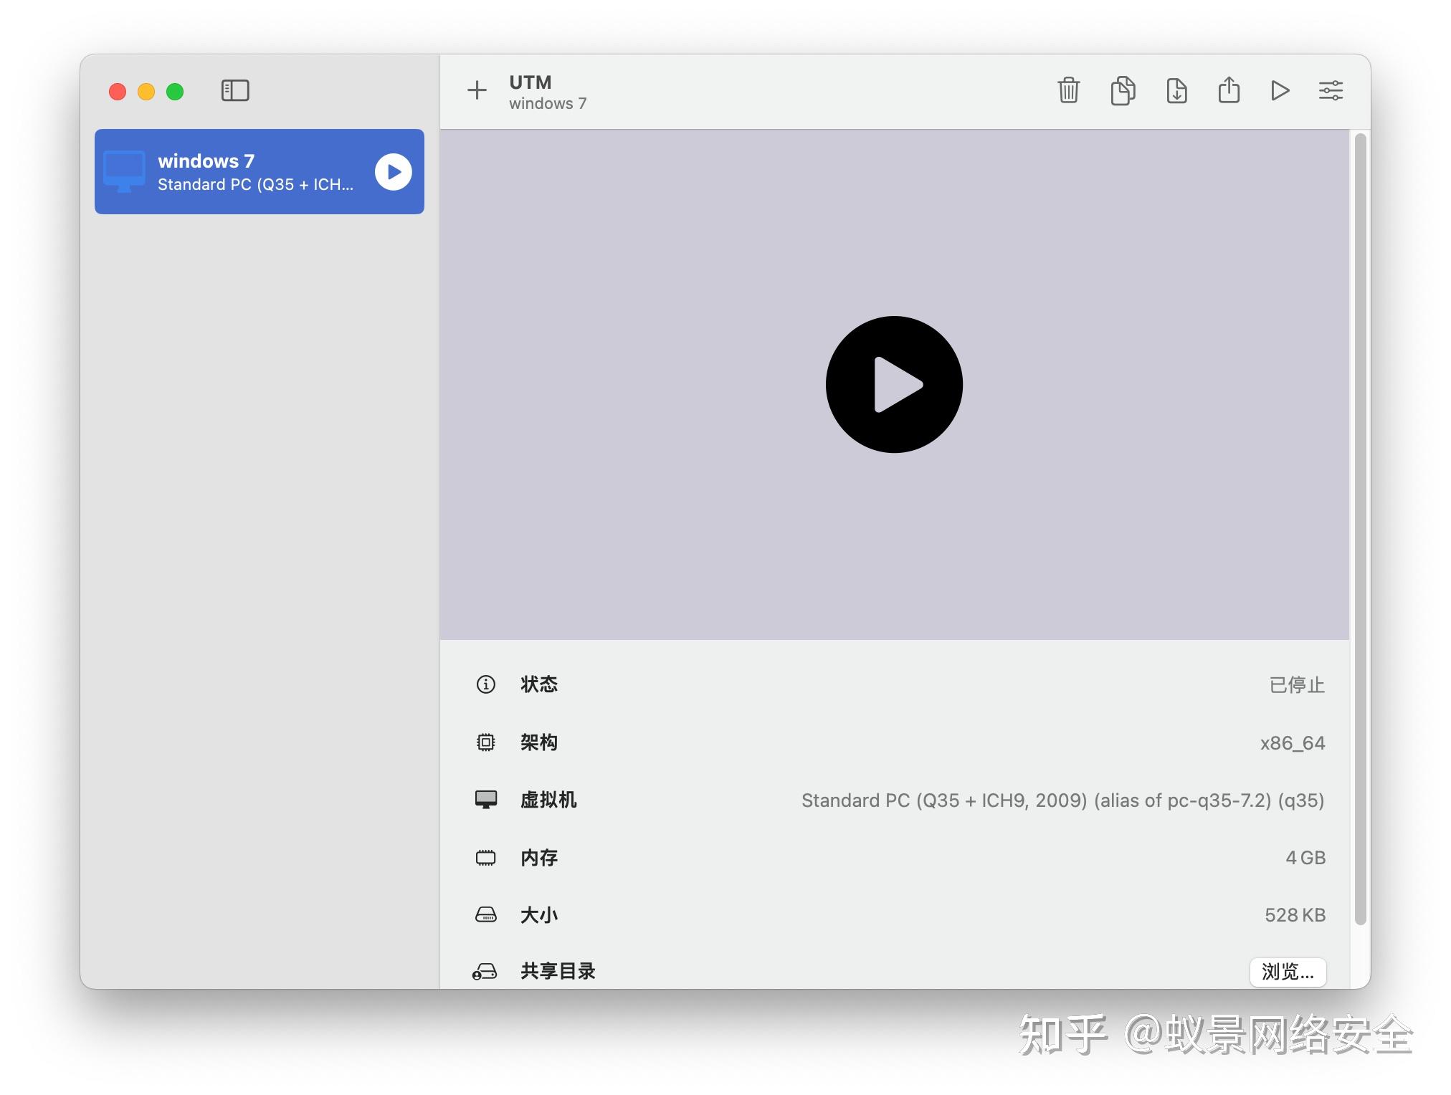
Task: Select the windows 7 VM in the sidebar
Action: pyautogui.click(x=237, y=172)
